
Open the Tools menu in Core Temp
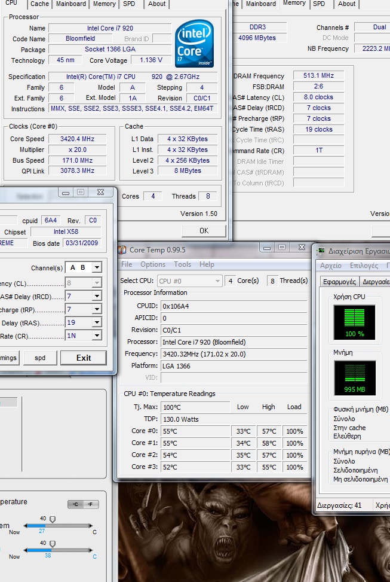[x=182, y=264]
